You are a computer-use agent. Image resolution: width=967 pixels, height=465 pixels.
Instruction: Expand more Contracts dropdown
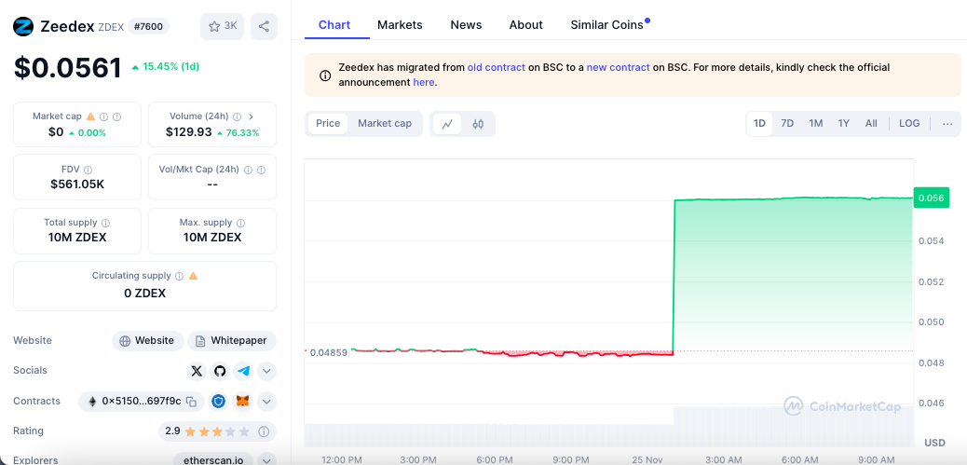(x=266, y=402)
